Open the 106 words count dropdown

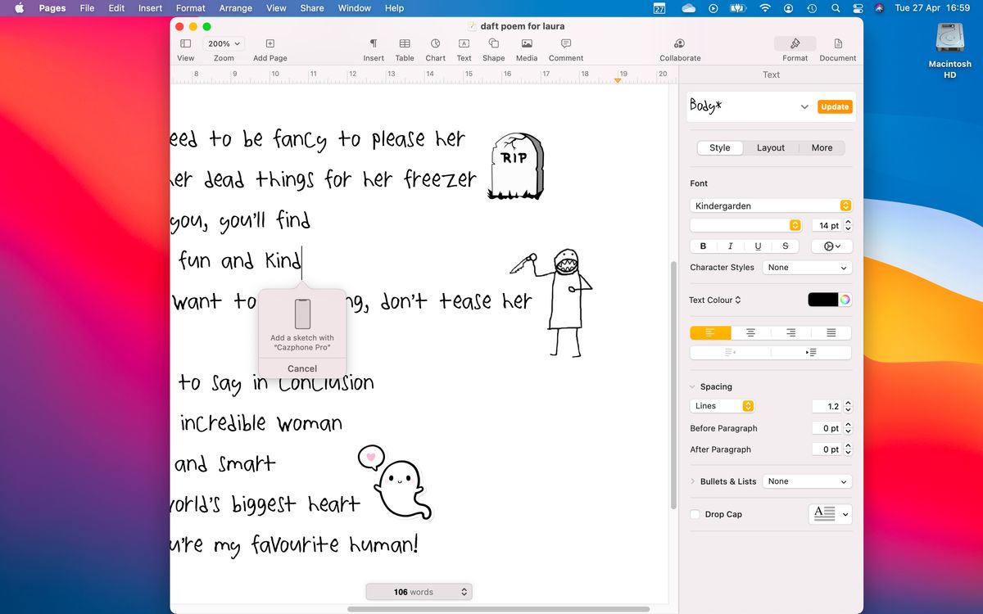419,591
